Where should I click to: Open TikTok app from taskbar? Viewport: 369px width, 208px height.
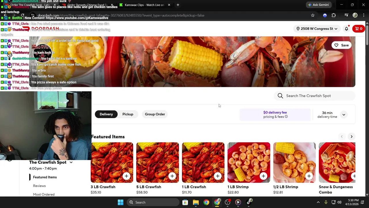[248, 202]
